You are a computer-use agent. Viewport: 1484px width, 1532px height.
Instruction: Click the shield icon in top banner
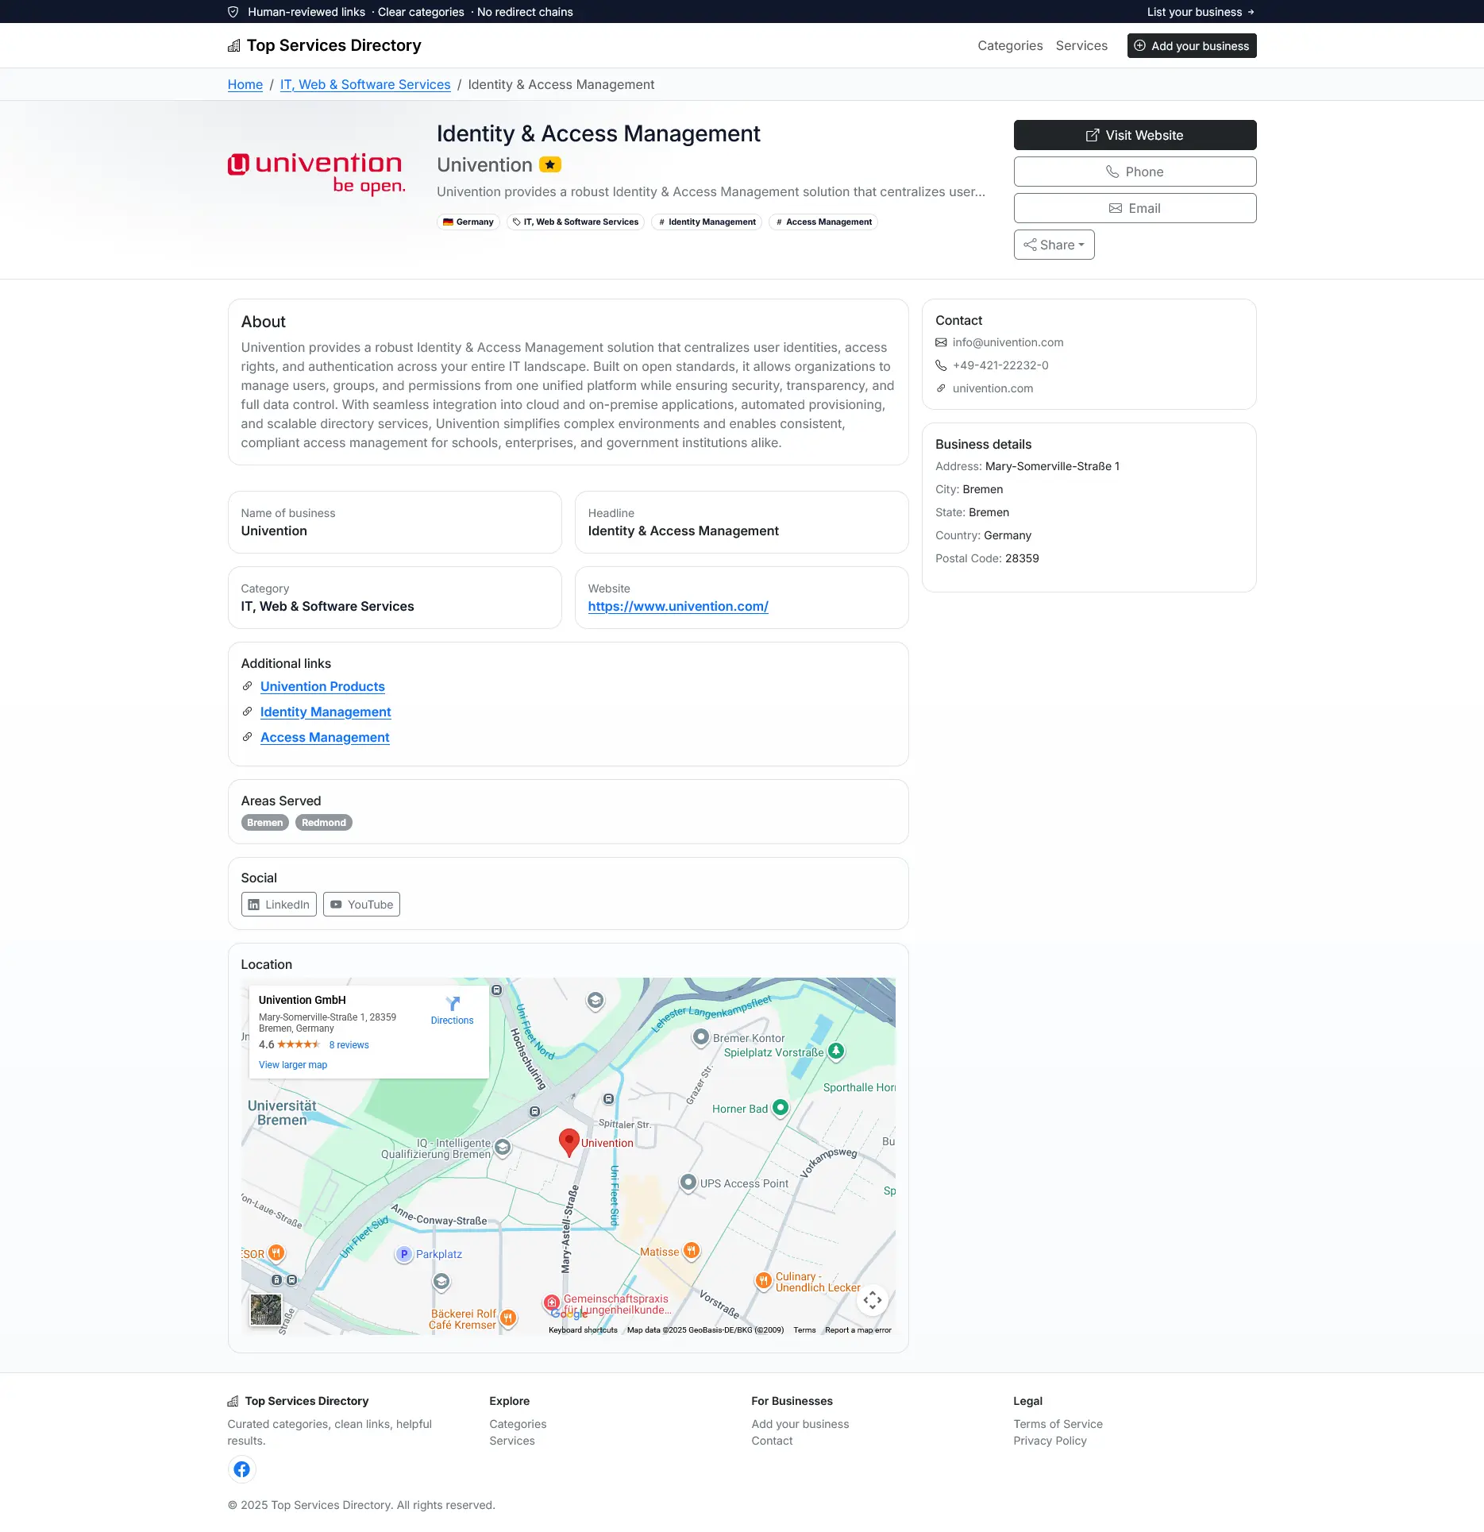point(233,12)
